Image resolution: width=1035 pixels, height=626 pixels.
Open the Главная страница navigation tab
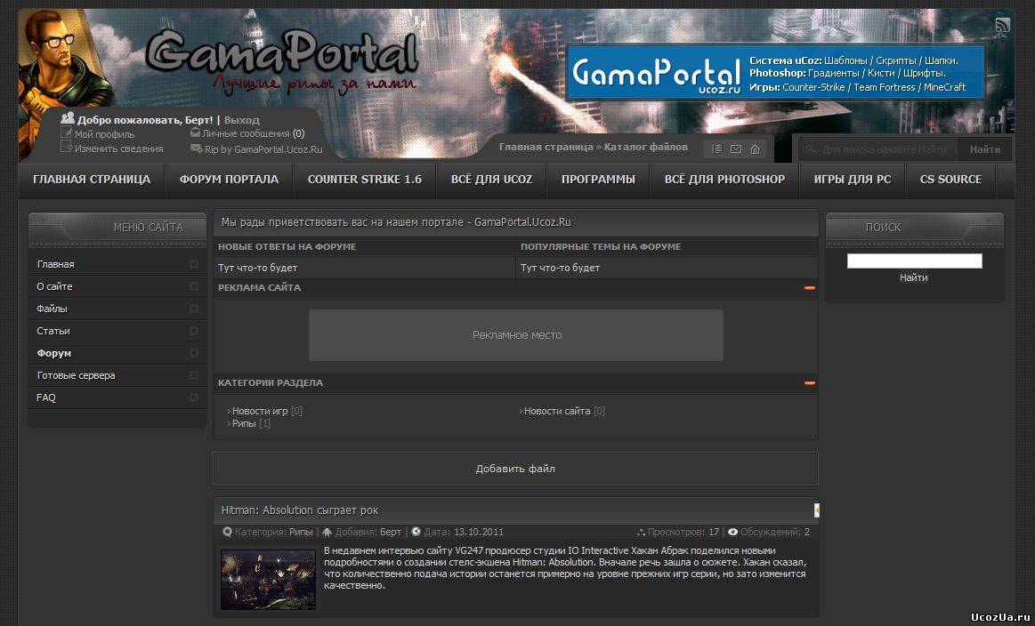click(92, 180)
